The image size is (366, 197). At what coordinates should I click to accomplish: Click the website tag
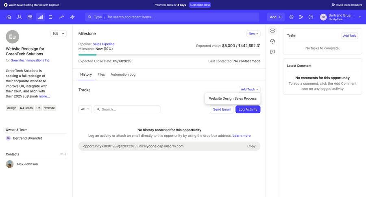(50, 108)
